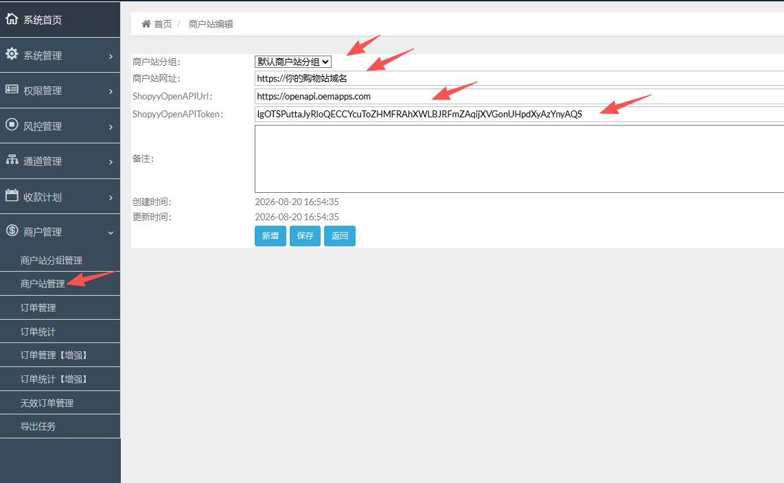The height and width of the screenshot is (483, 784).
Task: Focus the 商户站网址 input field
Action: pos(519,78)
